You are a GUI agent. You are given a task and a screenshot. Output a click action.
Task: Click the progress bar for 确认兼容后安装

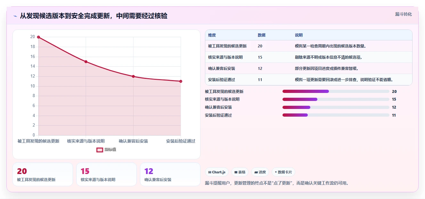pyautogui.click(x=336, y=107)
